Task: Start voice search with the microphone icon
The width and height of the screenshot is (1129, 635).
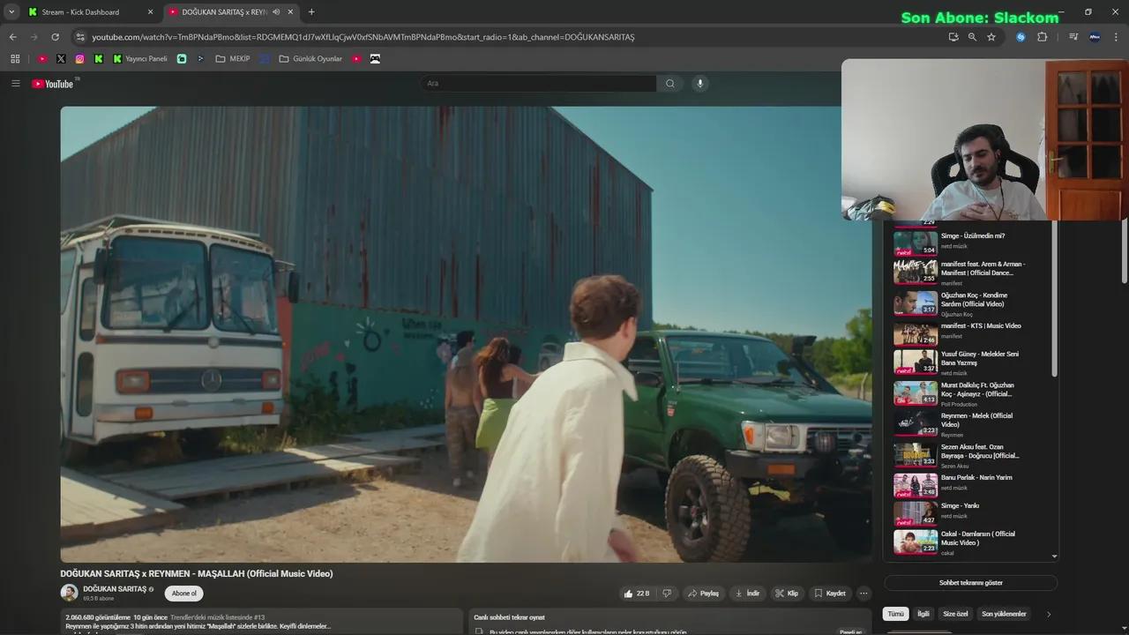Action: click(700, 84)
